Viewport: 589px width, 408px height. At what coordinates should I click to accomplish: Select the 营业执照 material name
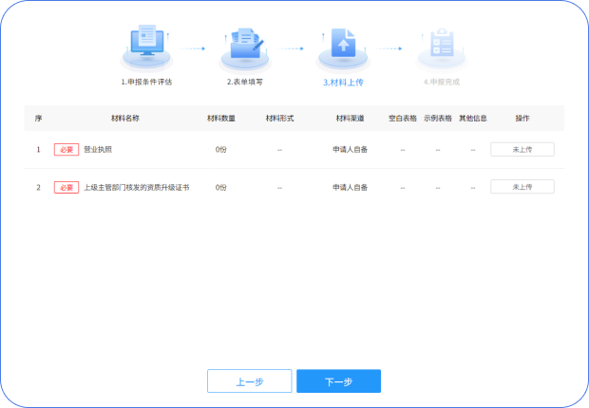click(99, 149)
